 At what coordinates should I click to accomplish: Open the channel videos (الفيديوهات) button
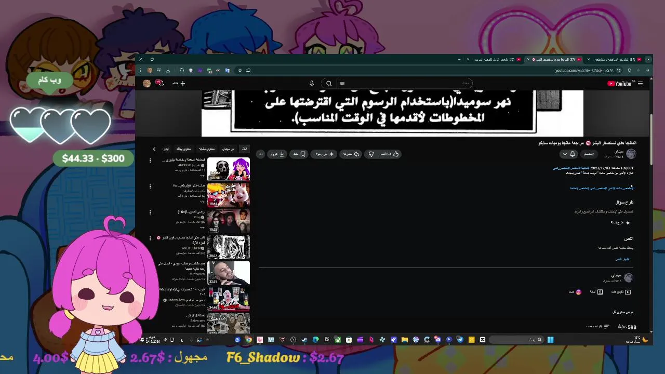coord(621,292)
